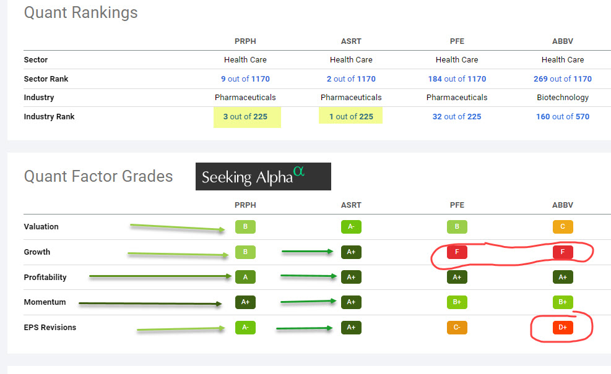This screenshot has width=611, height=374.
Task: Click PRPH Profitability grade A badge
Action: 245,278
